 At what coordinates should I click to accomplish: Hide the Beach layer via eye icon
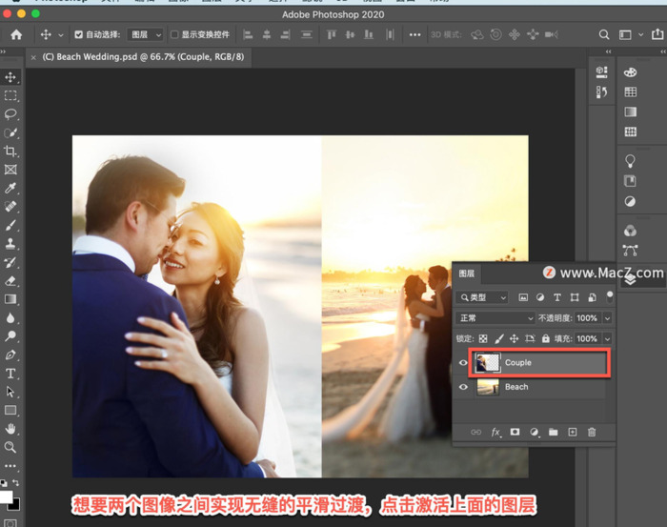pyautogui.click(x=464, y=387)
